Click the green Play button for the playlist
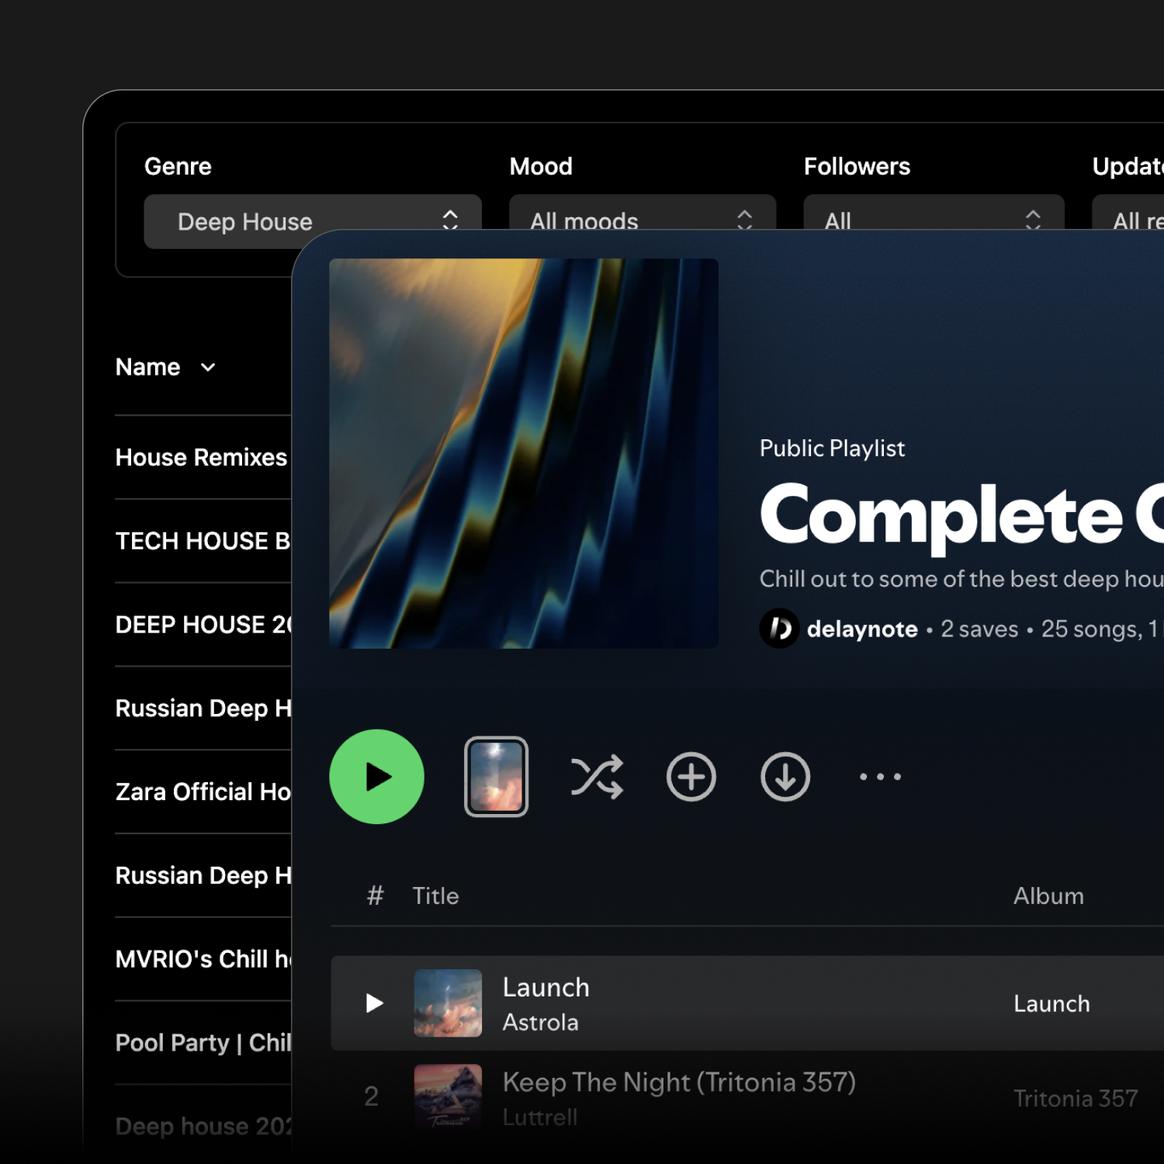This screenshot has height=1164, width=1164. pos(376,776)
